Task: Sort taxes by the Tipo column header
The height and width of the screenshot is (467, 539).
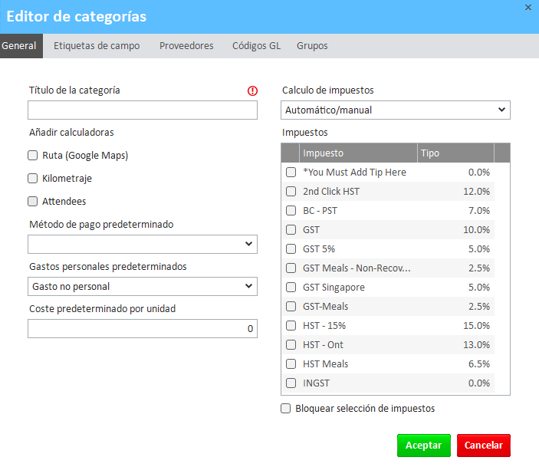Action: 455,153
